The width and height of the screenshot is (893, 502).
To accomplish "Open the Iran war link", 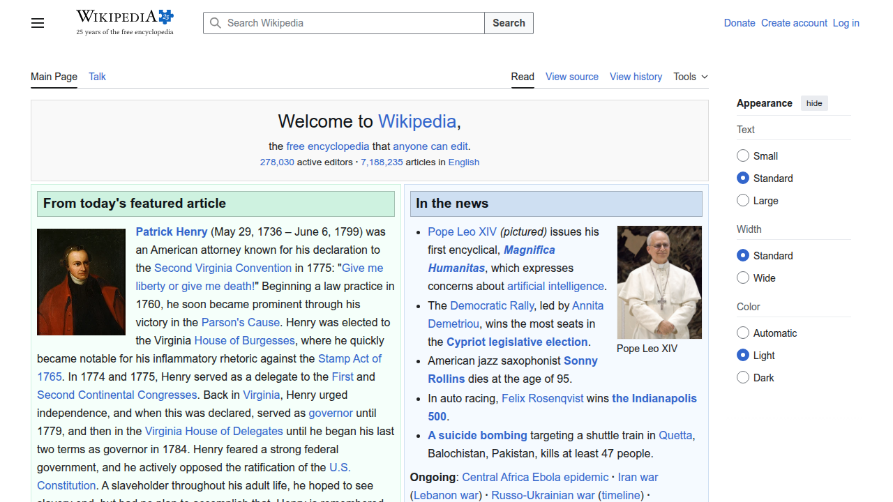I will [638, 477].
